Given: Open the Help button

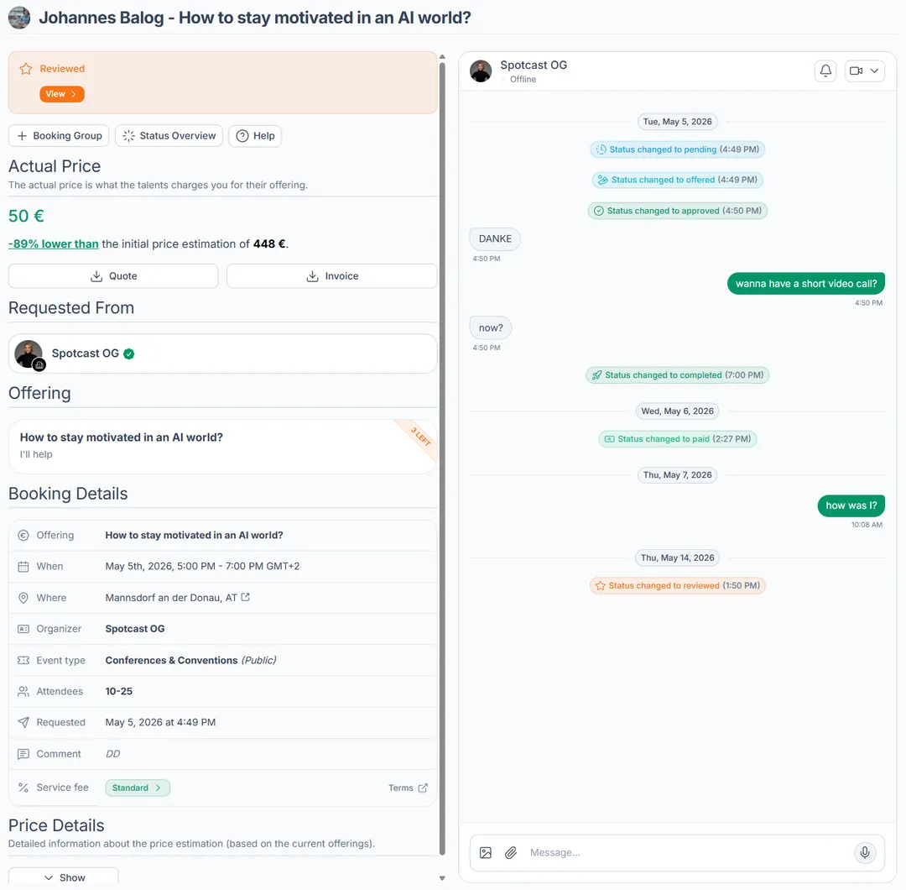Looking at the screenshot, I should pos(255,136).
